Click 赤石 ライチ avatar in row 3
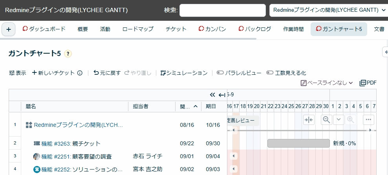The height and width of the screenshot is (175, 388). [37, 156]
